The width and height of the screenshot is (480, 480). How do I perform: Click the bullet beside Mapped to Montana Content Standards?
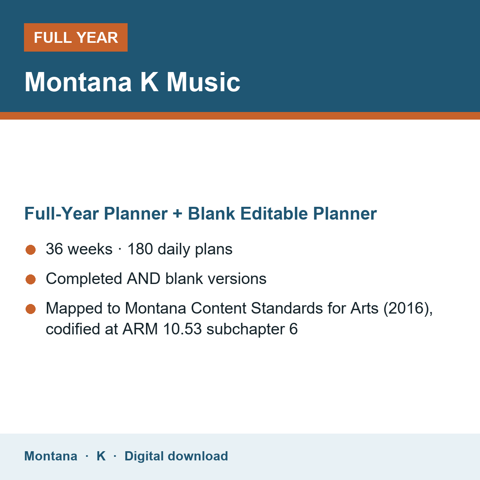[x=31, y=309]
